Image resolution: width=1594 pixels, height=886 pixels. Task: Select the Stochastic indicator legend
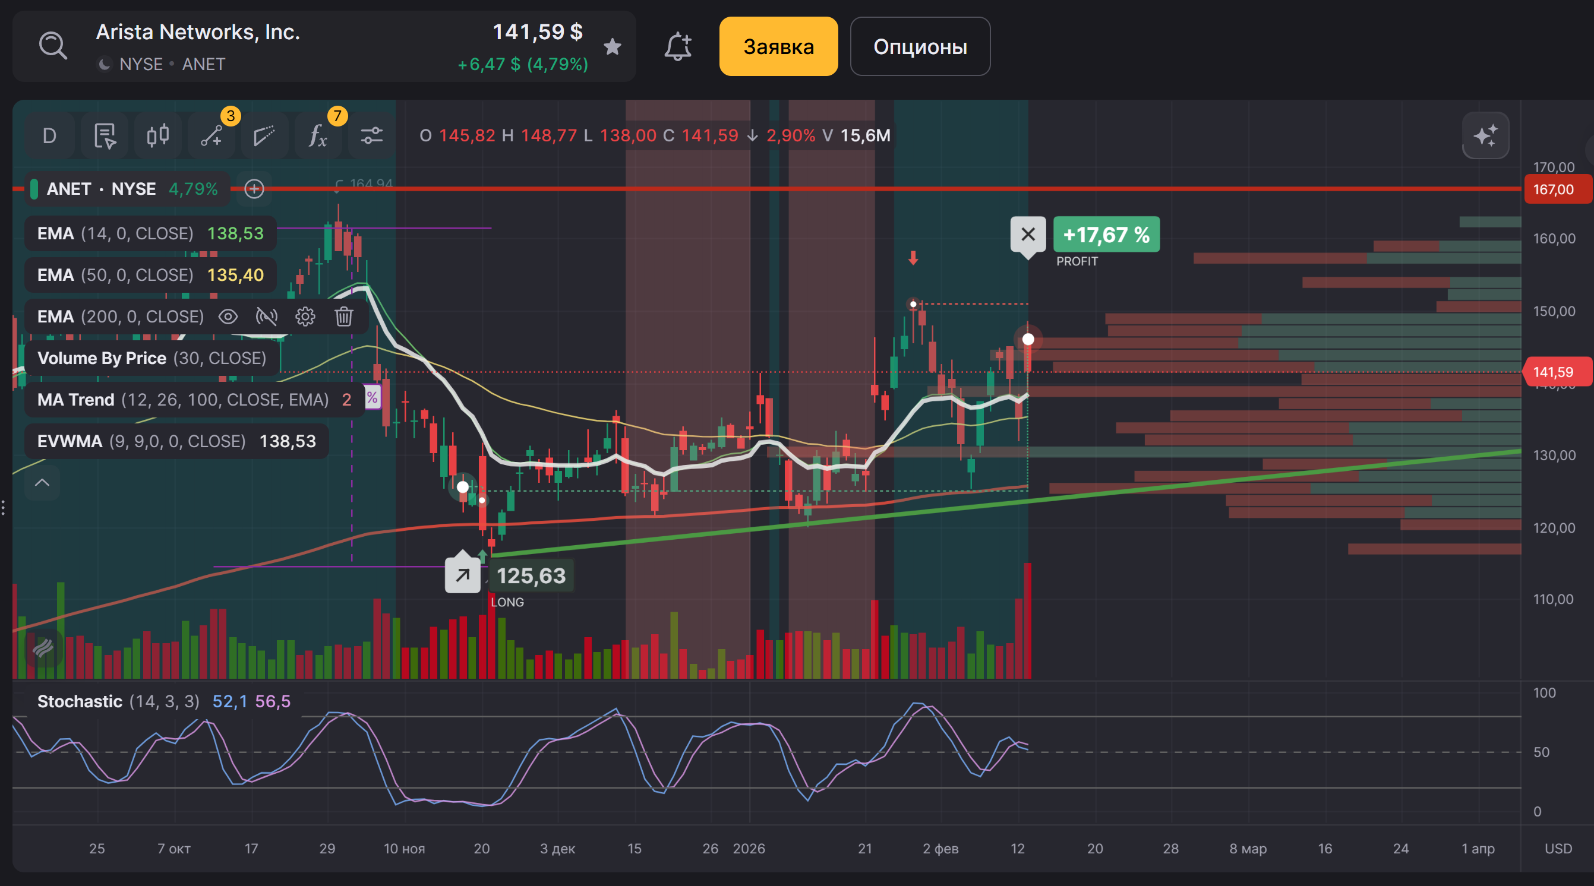[x=163, y=701]
